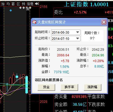The image size is (113, 112).
Task: Click the 平盘家数 label
Action: pos(96,97)
